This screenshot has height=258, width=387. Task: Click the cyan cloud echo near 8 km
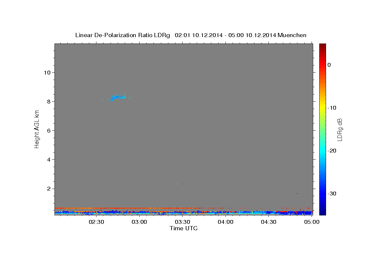tap(118, 96)
